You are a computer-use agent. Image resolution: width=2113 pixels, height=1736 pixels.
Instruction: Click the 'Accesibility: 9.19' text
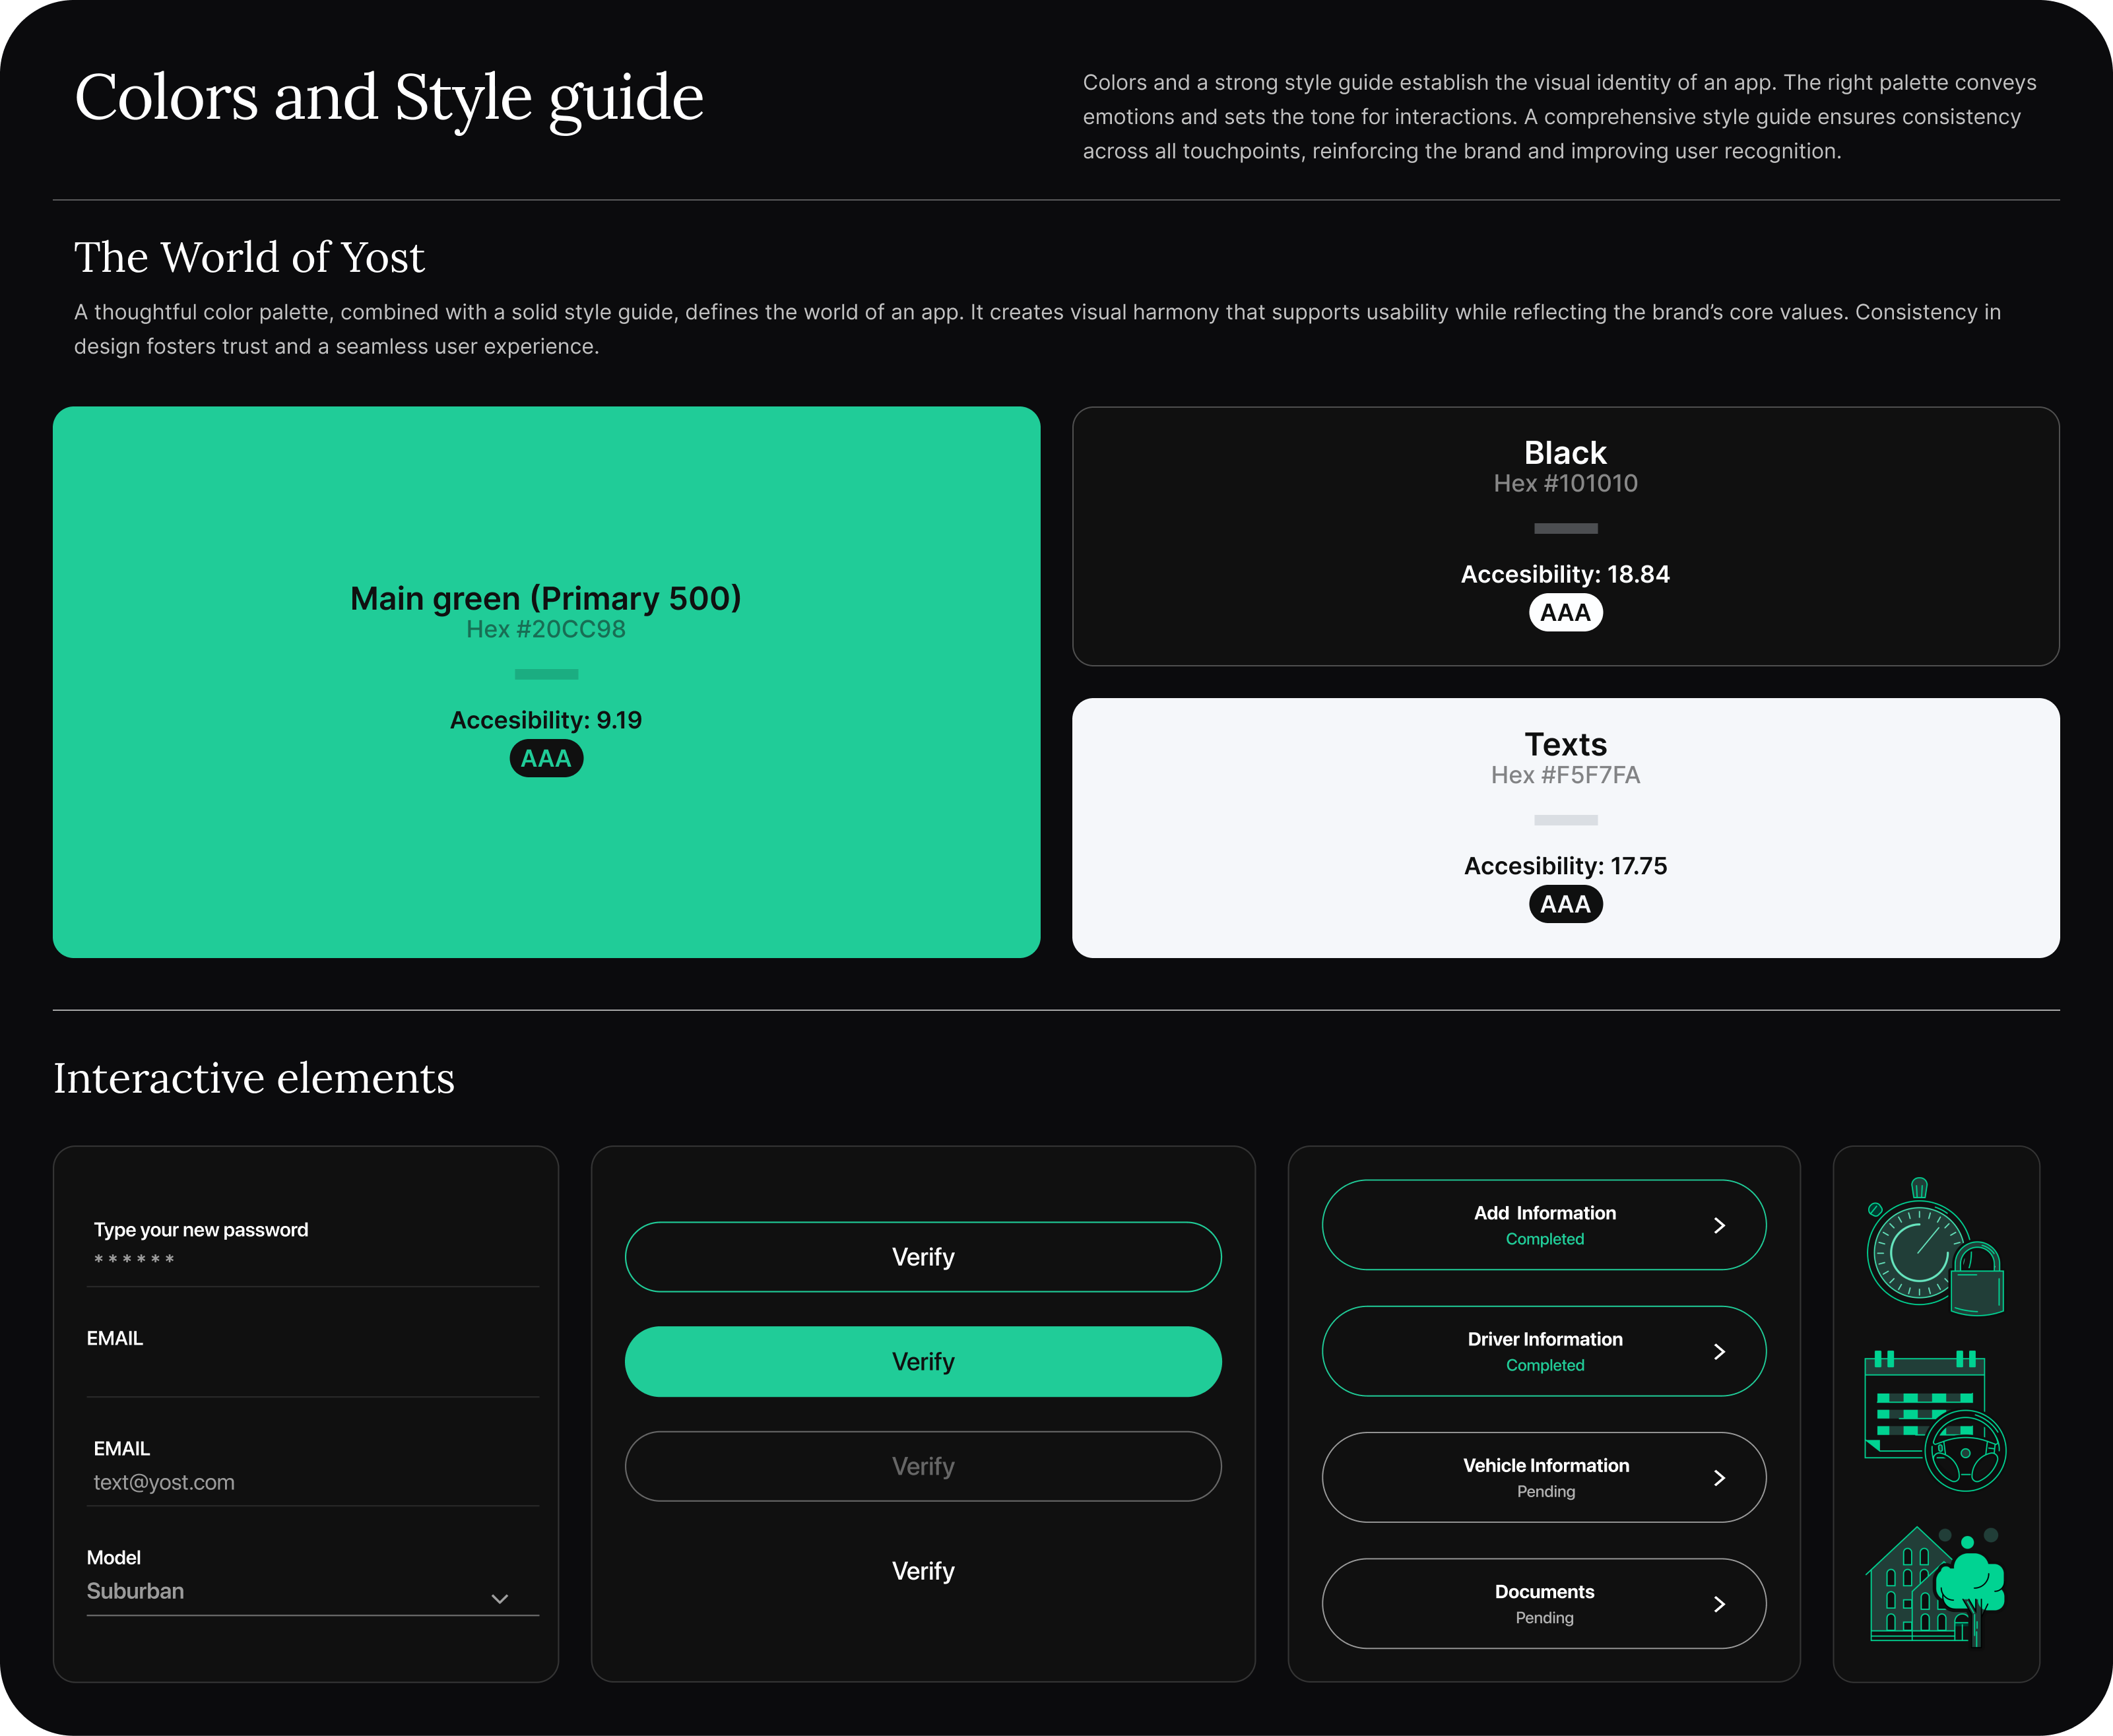click(546, 720)
